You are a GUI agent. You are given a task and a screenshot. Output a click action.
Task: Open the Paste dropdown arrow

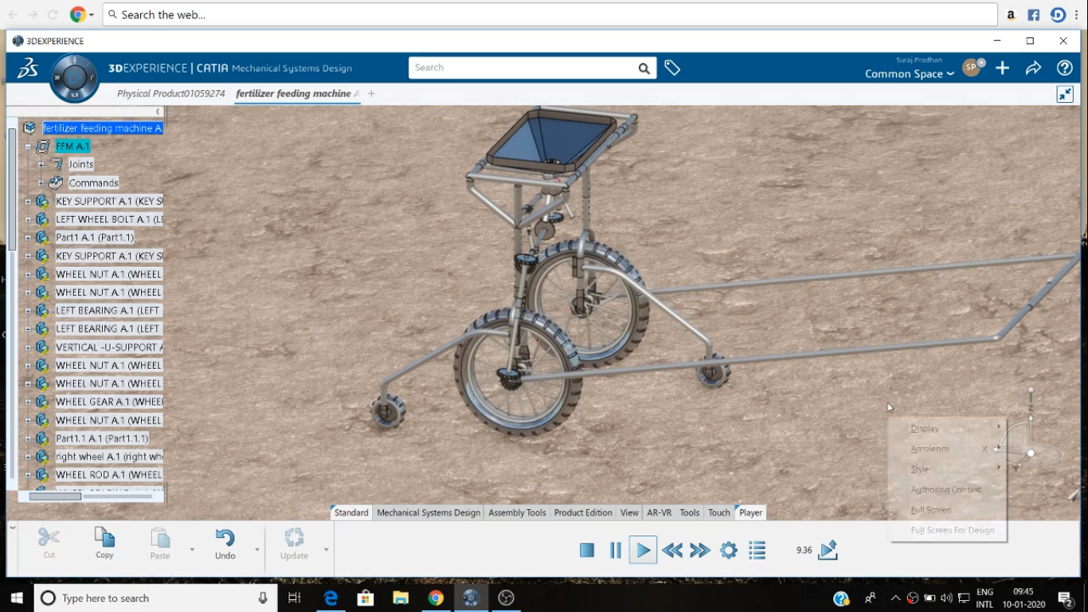(x=192, y=549)
